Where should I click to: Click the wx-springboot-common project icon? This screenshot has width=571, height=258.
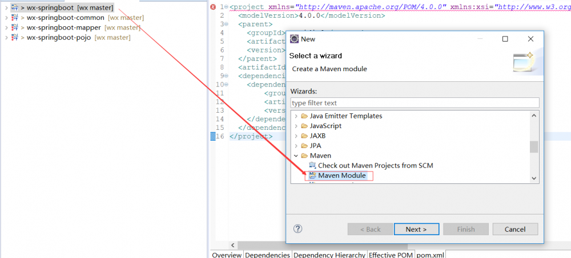click(x=15, y=18)
